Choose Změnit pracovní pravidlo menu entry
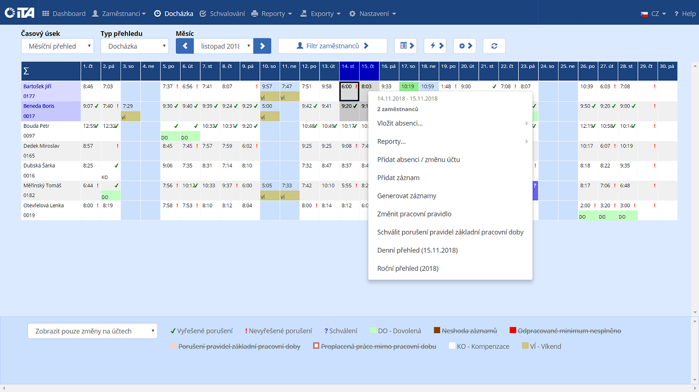 (414, 214)
